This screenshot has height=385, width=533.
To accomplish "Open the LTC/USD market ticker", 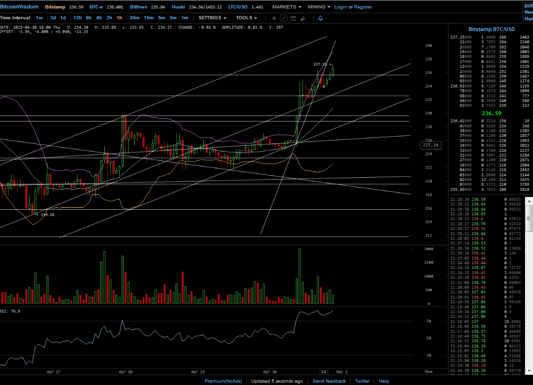I will tap(246, 7).
